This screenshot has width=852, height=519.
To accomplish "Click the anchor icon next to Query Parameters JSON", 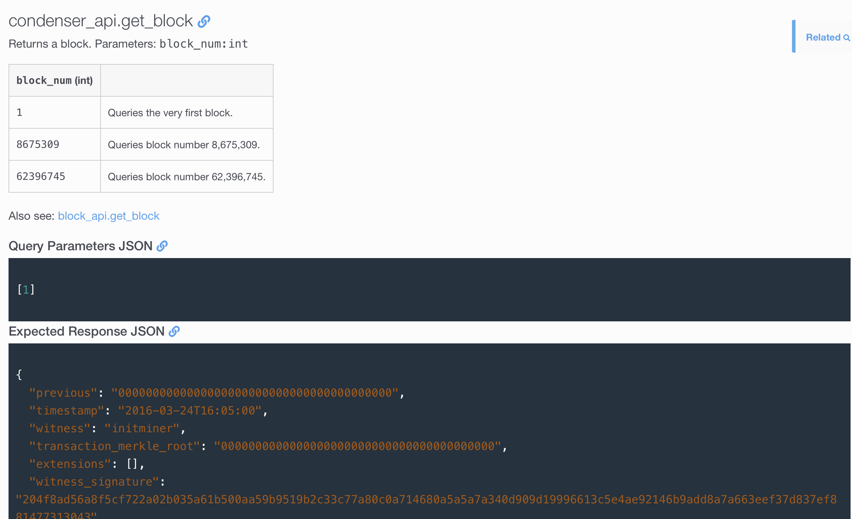I will point(162,246).
